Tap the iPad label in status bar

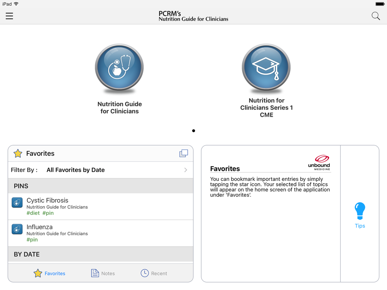pos(7,4)
